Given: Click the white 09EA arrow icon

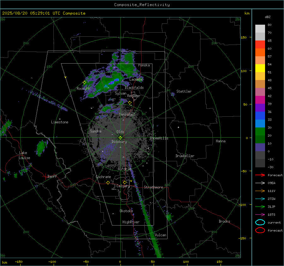Looking at the screenshot, I should click(260, 183).
